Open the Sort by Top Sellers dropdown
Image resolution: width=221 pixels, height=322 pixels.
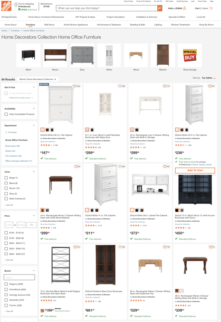(208, 78)
